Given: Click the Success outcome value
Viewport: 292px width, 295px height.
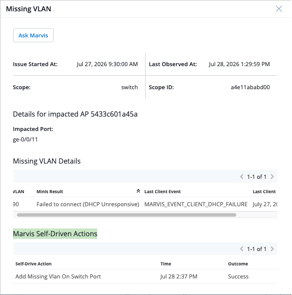Looking at the screenshot, I should pos(238,276).
